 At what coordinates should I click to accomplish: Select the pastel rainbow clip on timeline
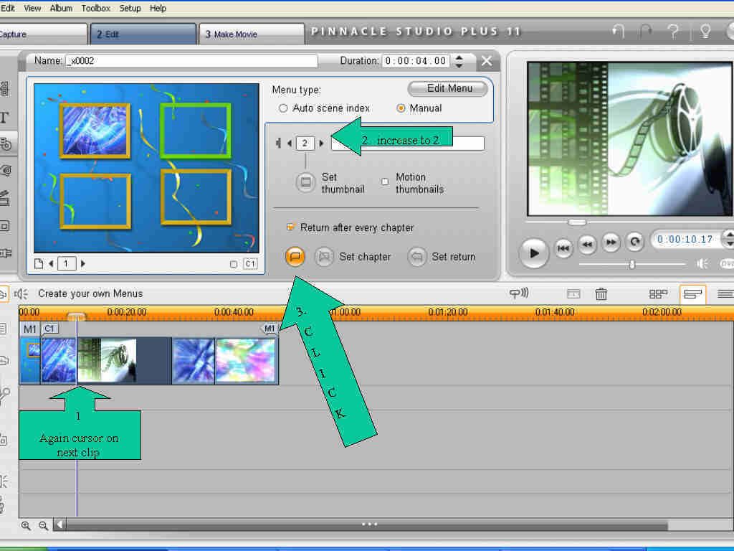click(x=247, y=361)
